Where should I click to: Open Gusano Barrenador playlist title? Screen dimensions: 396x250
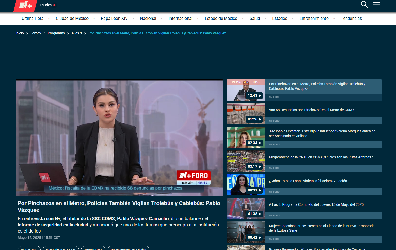click(x=317, y=248)
